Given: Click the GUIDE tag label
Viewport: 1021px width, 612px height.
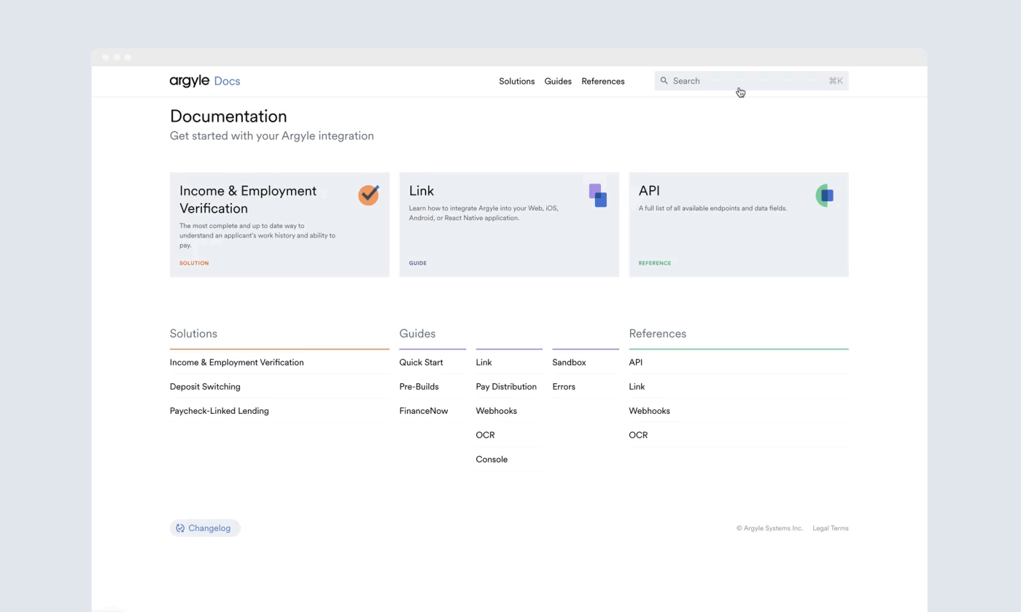Looking at the screenshot, I should [418, 263].
